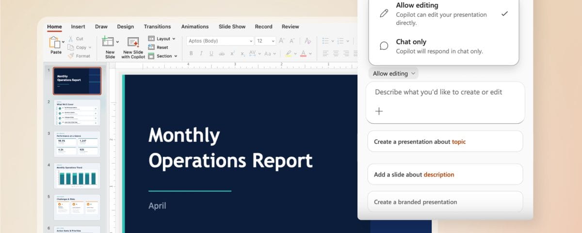Screen dimensions: 582x233
Task: Switch to the Design tab
Action: (125, 27)
